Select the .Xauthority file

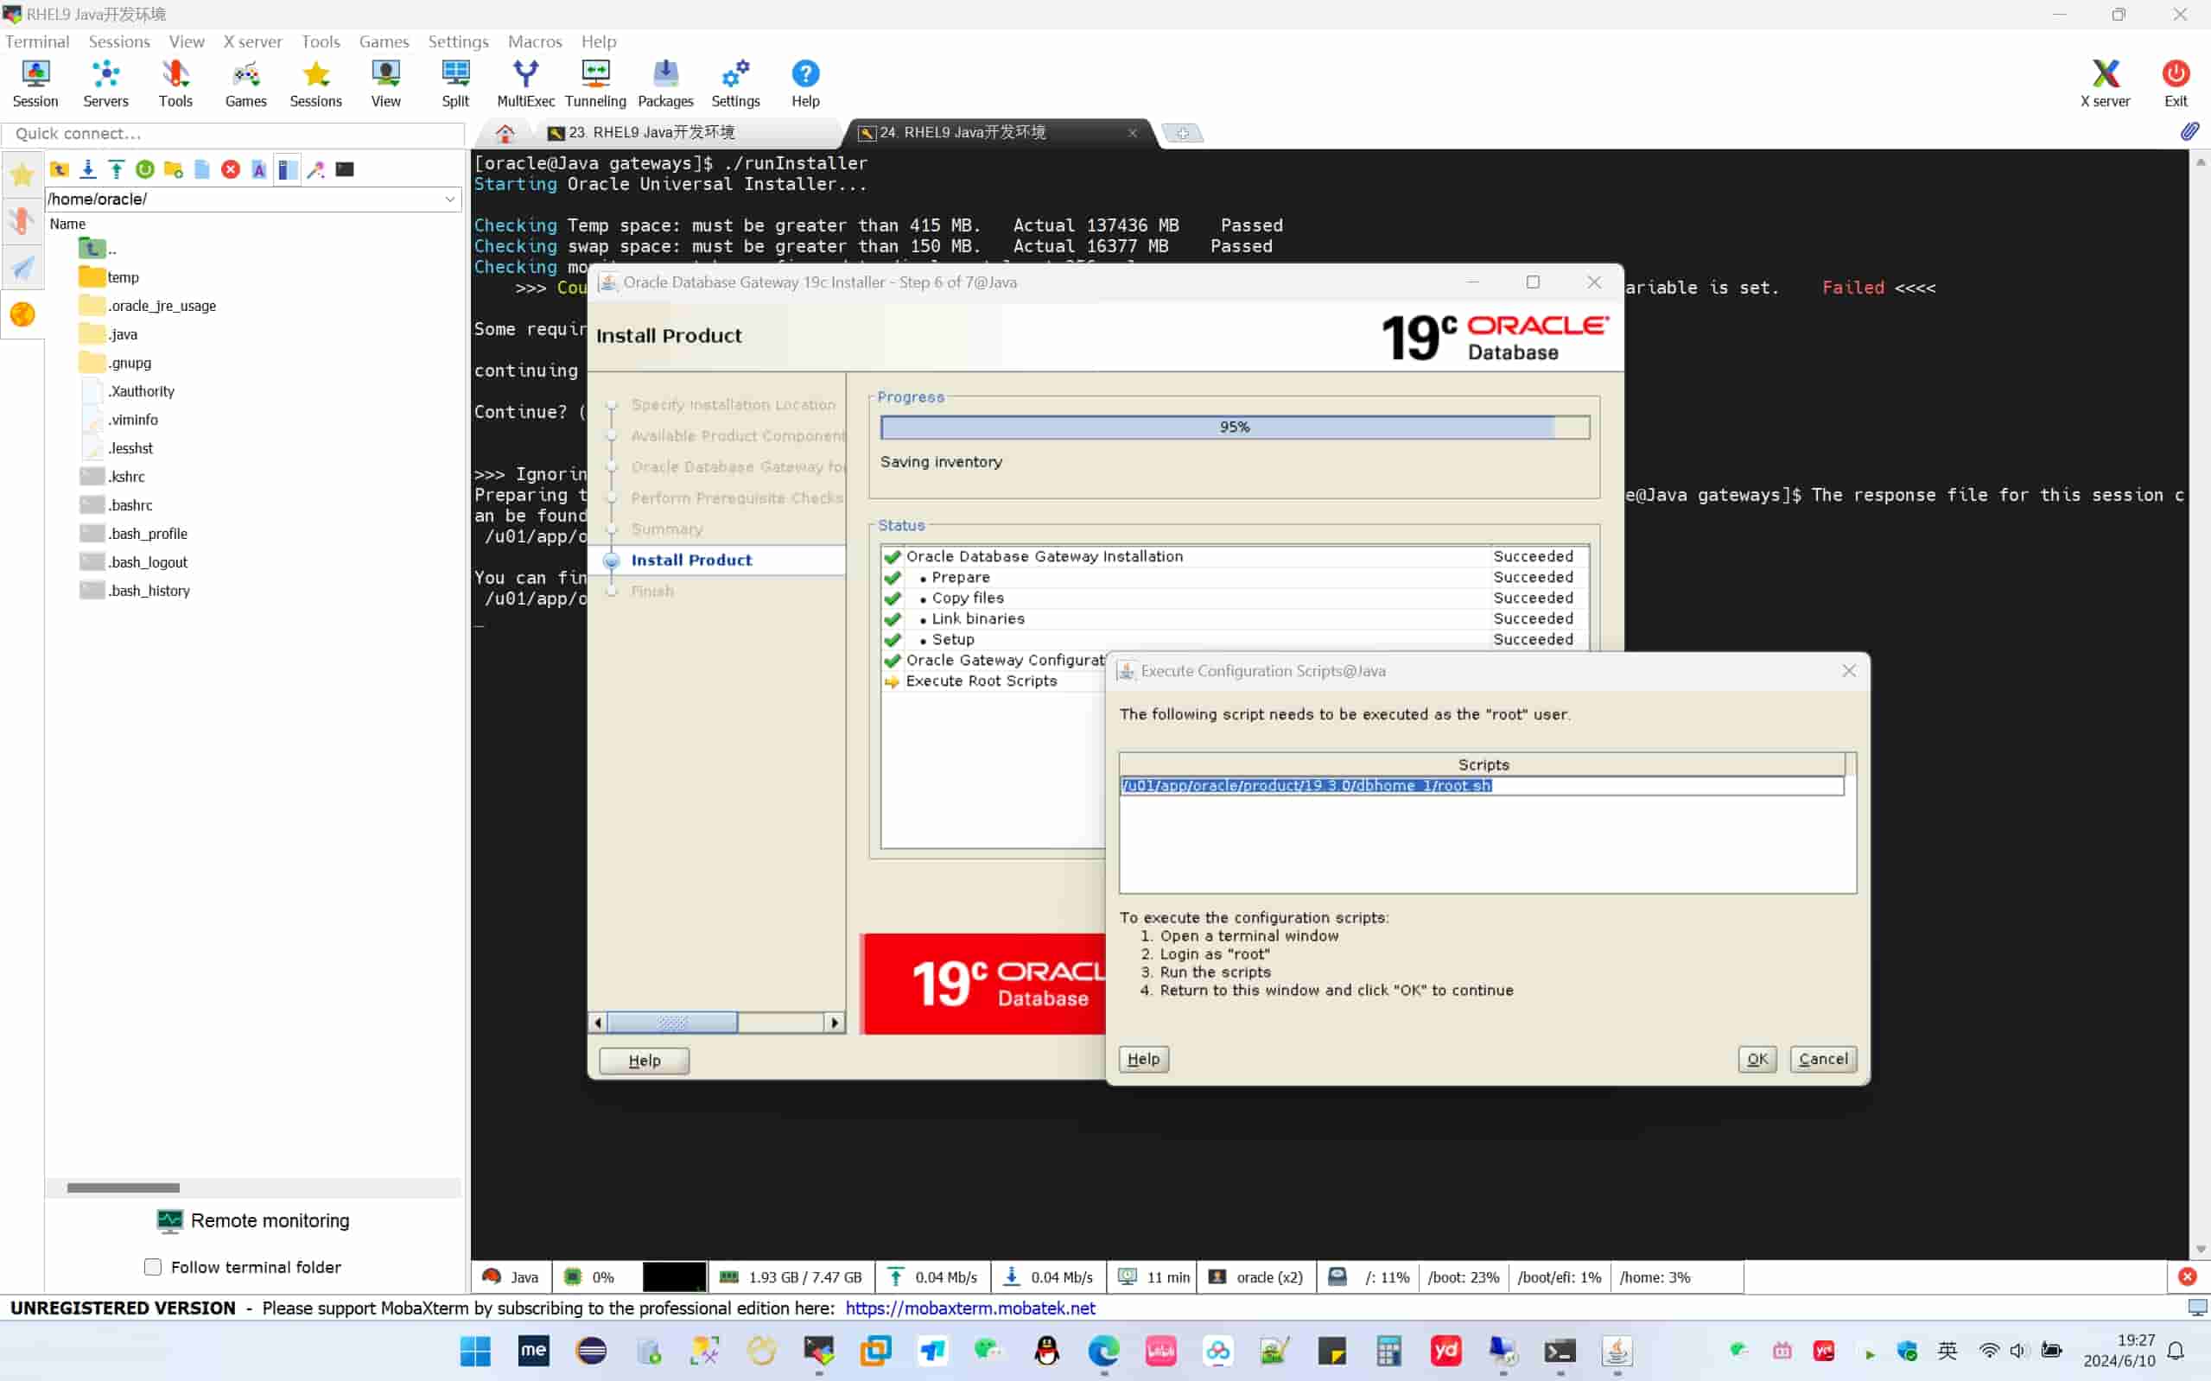[128, 391]
